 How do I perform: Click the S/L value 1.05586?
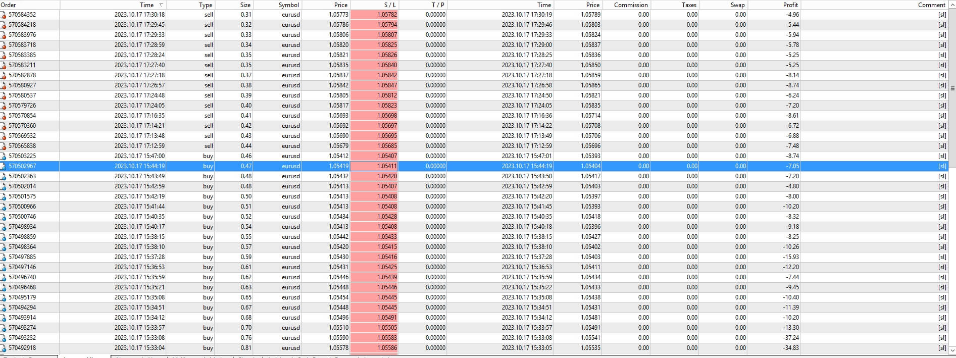[x=387, y=348]
